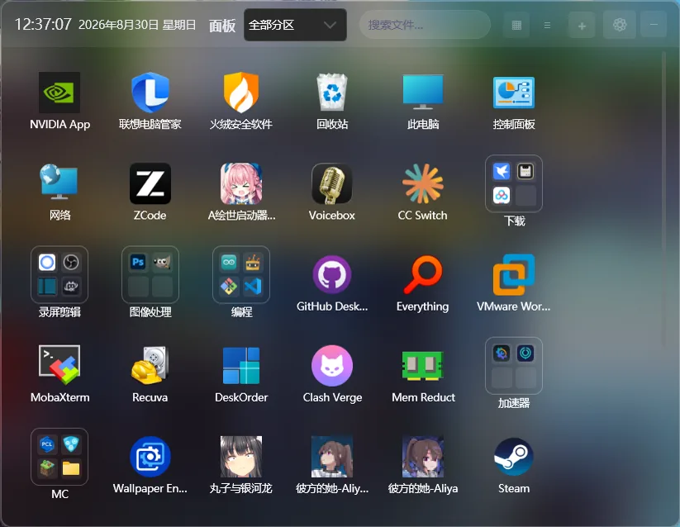
Task: Open DeskOrder app
Action: click(x=241, y=365)
